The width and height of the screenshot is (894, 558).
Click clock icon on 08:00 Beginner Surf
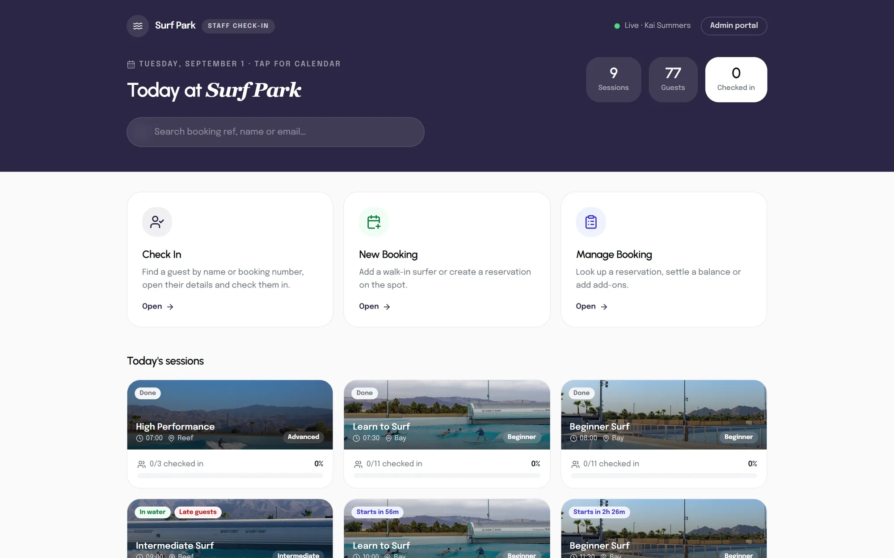click(574, 438)
